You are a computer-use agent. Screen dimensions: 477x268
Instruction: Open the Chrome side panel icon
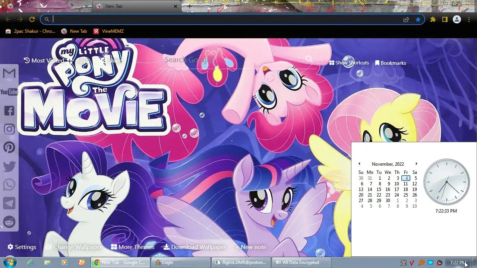click(x=445, y=19)
